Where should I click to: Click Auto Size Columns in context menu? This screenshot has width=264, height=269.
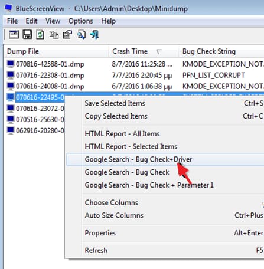click(x=165, y=215)
